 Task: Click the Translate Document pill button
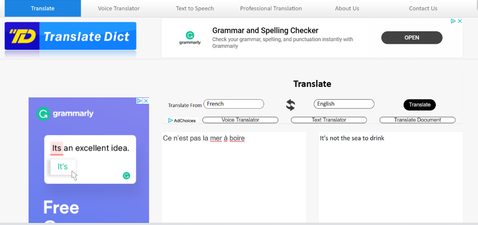[417, 120]
